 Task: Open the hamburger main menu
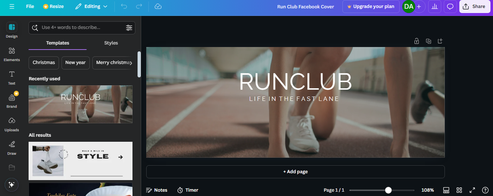[12, 7]
